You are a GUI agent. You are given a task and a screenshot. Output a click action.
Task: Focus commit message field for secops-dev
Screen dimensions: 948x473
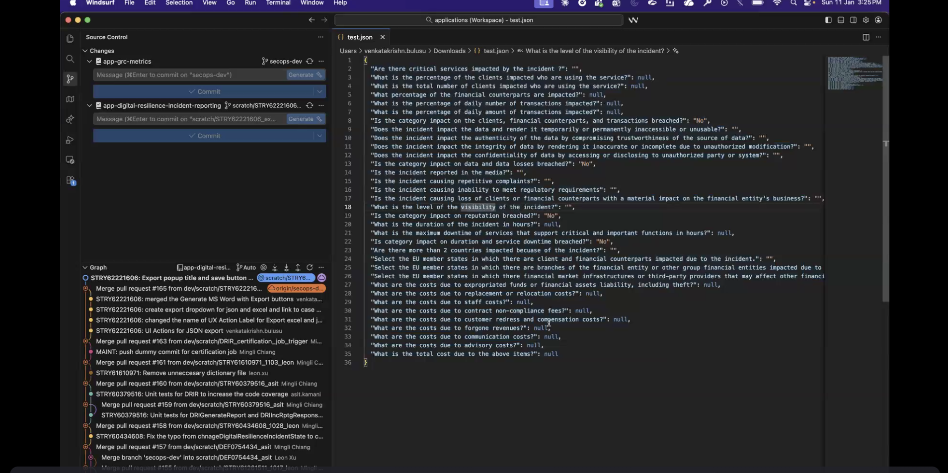click(189, 75)
